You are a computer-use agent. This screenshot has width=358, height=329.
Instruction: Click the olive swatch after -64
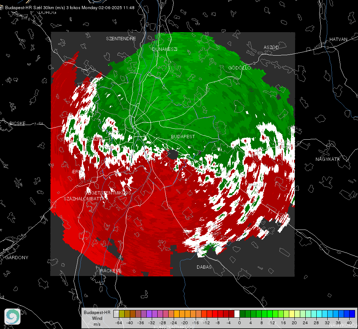[122, 314]
